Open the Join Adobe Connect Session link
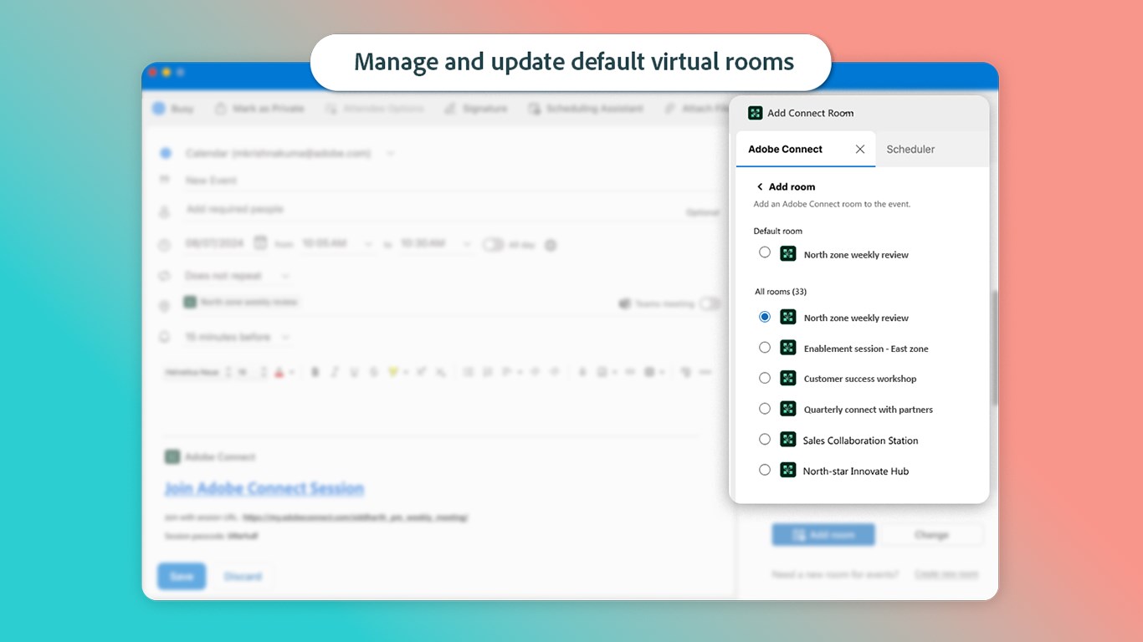Image resolution: width=1143 pixels, height=642 pixels. pyautogui.click(x=264, y=488)
